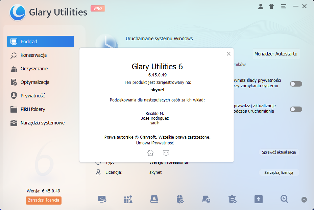Click the version number 6.45.0.49 in dialog
Screen dimensions: 314x210
coord(158,75)
